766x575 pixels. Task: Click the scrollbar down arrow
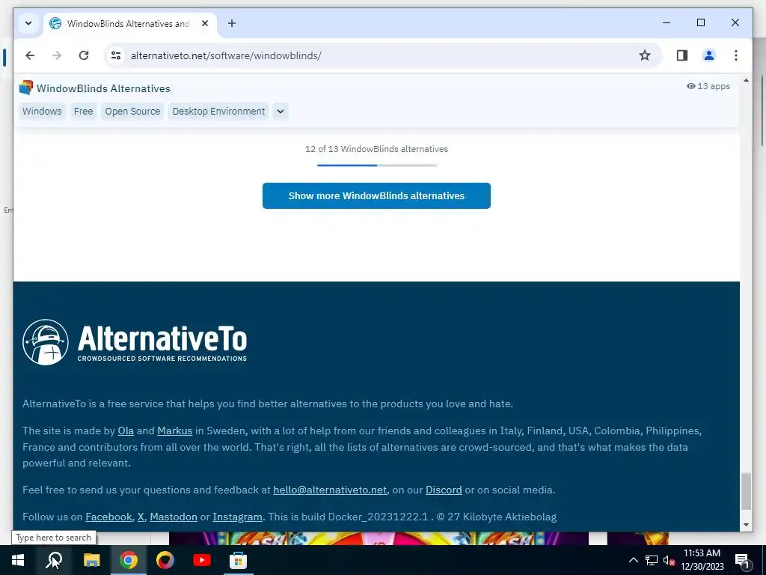tap(746, 525)
